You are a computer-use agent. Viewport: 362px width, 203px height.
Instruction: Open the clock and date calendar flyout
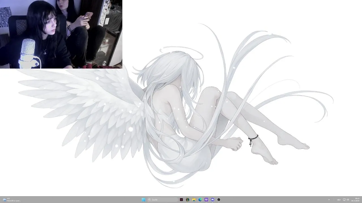pos(355,200)
